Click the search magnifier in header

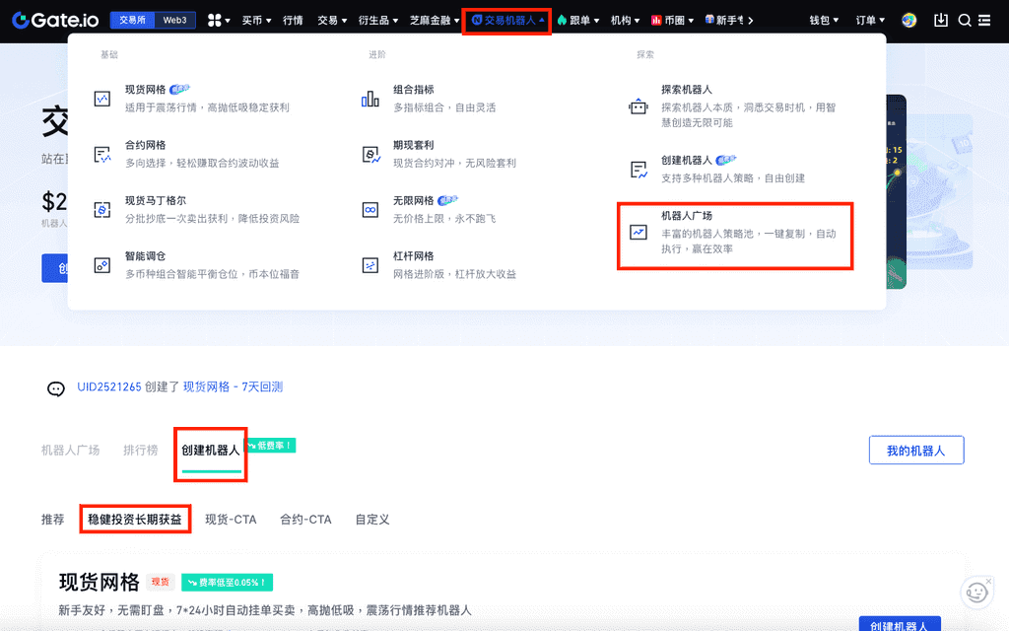tap(964, 20)
